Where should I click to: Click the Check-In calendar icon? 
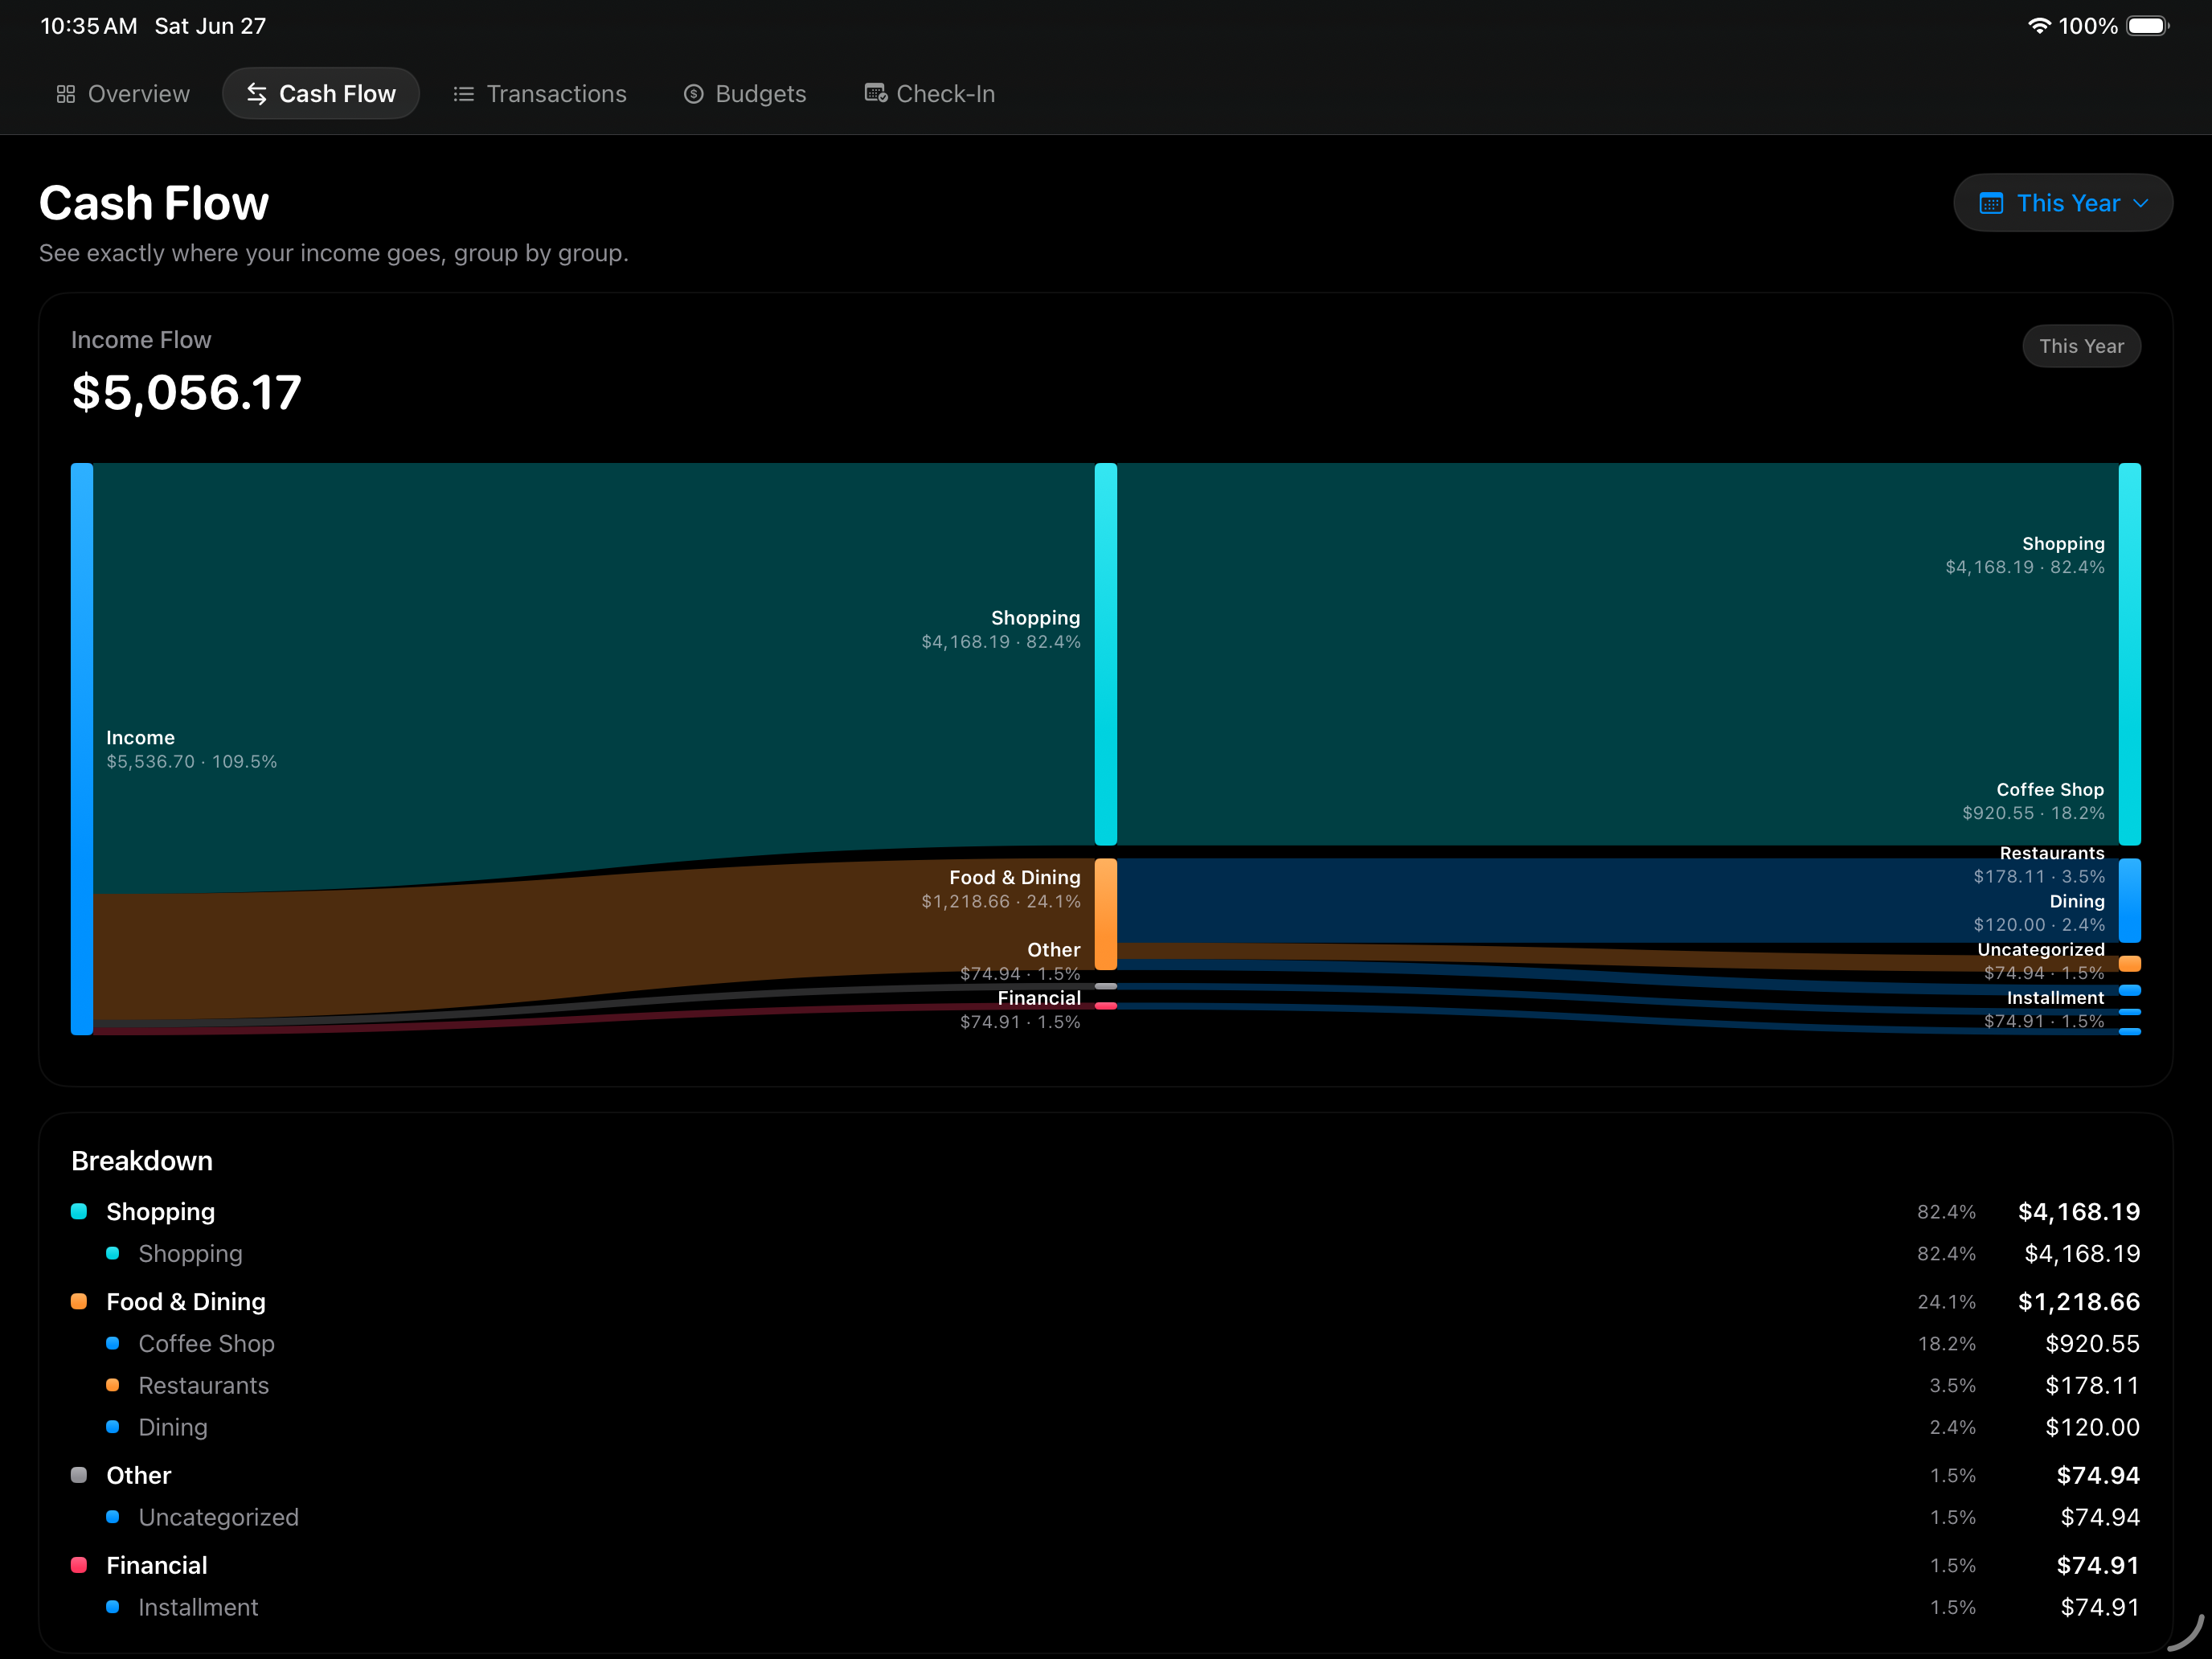coord(876,93)
